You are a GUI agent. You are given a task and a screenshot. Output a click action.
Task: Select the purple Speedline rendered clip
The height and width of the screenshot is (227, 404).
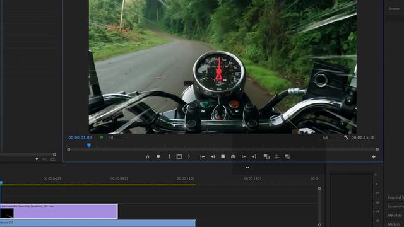[59, 211]
